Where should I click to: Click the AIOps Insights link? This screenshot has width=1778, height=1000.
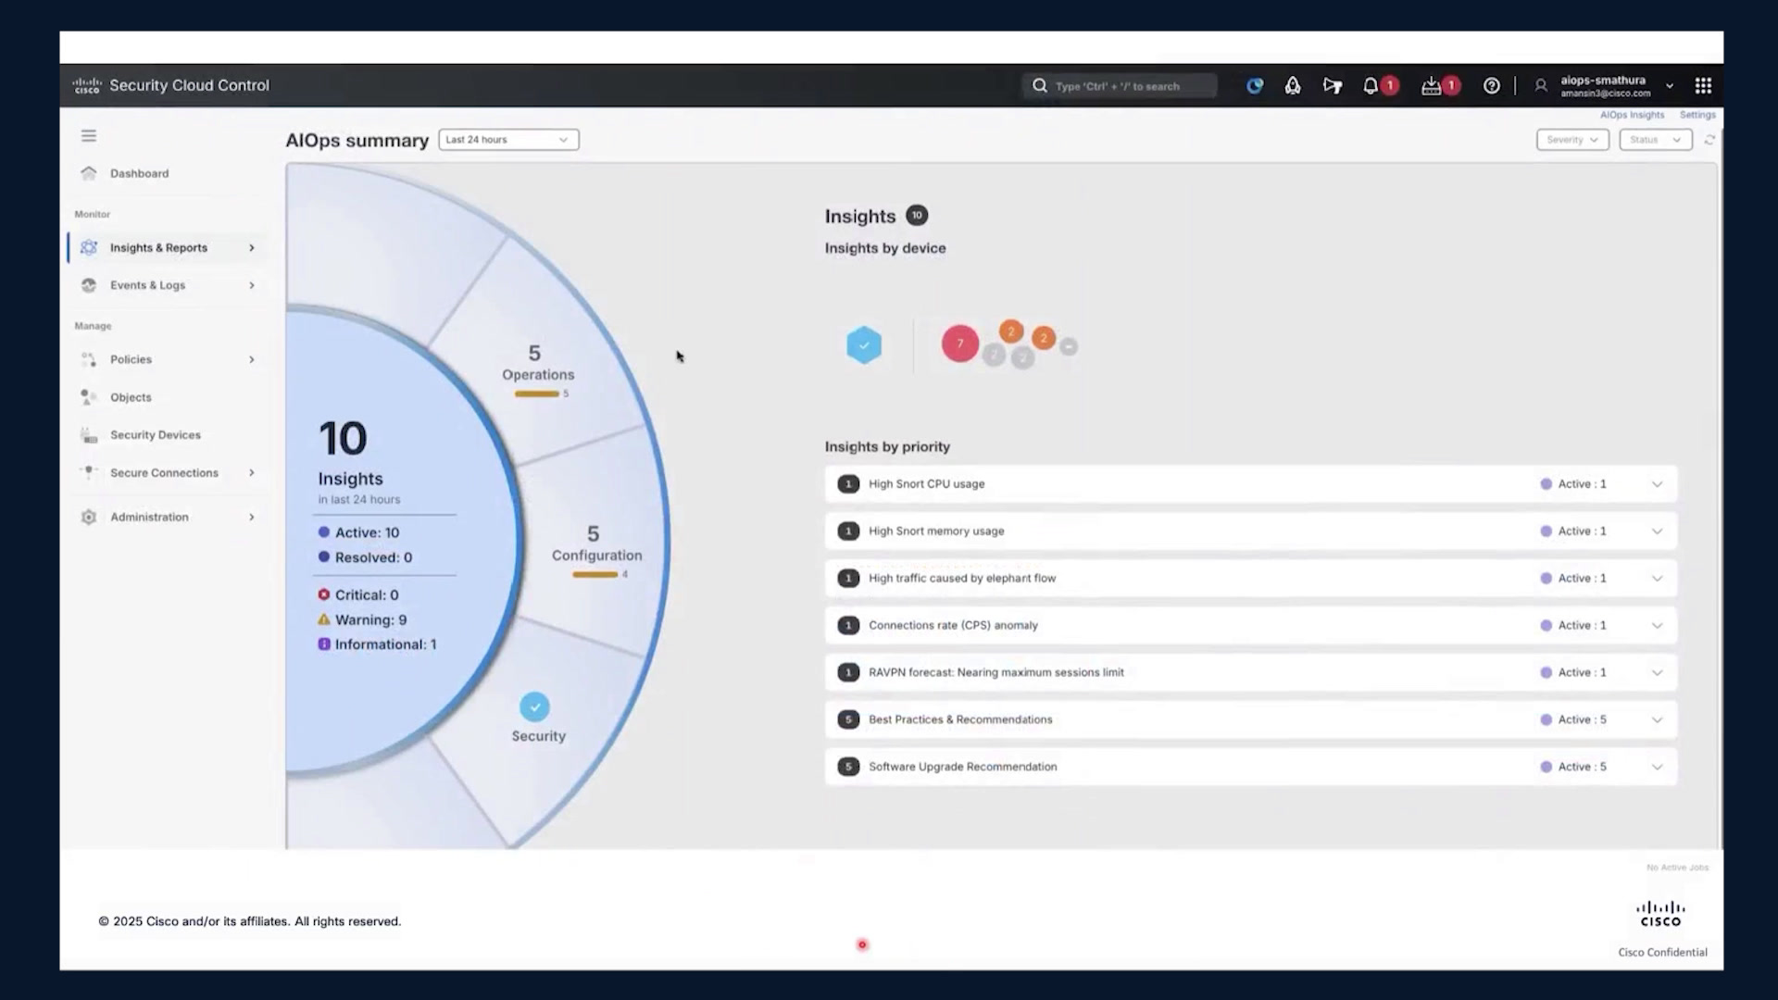[x=1632, y=115]
